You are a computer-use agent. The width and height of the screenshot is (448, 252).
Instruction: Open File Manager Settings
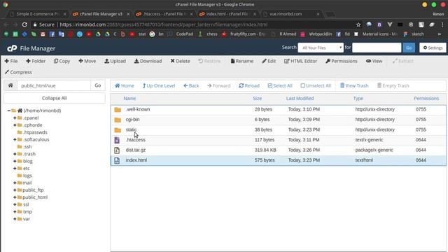click(x=433, y=48)
